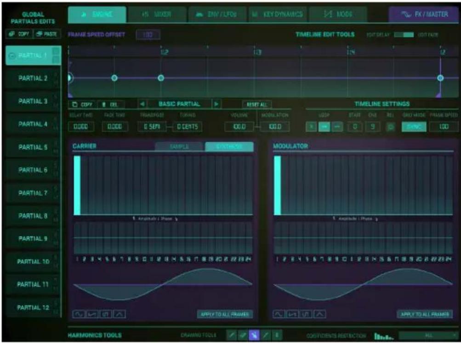Pick the highlighted purple drawing tool
461x343 pixels.
coord(254,335)
